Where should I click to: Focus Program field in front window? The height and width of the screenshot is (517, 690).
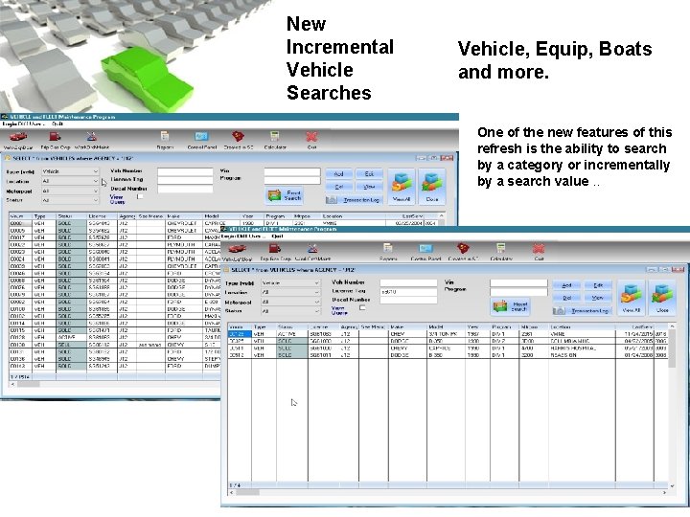tap(518, 291)
